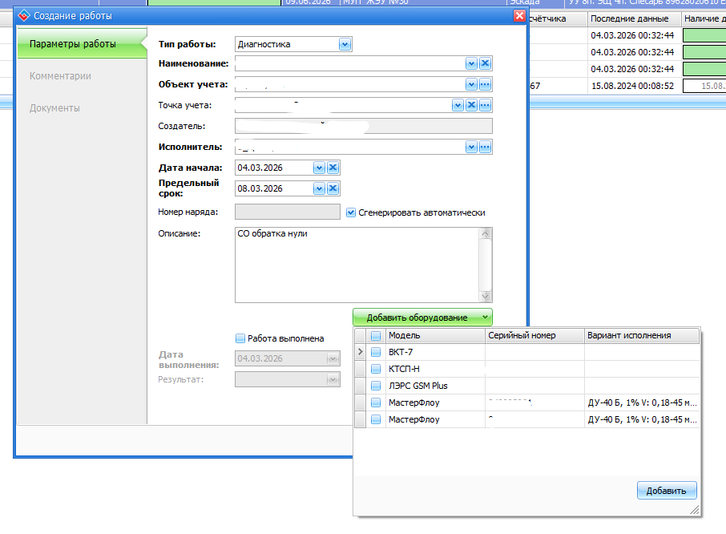The image size is (726, 534).
Task: Click the Создание работы window logo icon
Action: pyautogui.click(x=23, y=16)
